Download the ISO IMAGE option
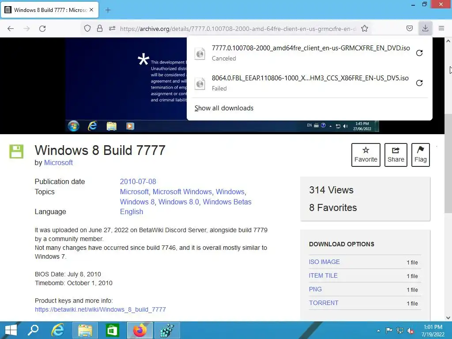 (324, 262)
